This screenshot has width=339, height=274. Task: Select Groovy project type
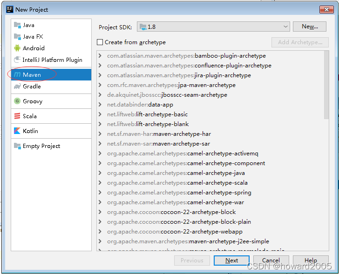(51, 101)
